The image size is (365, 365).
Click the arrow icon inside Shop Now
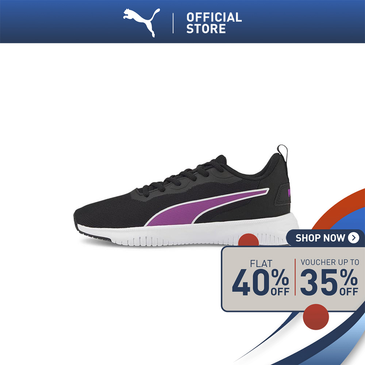(x=354, y=238)
